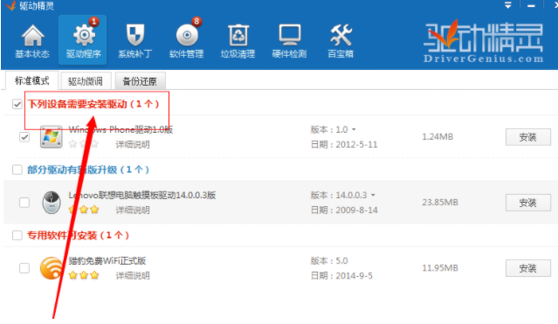This screenshot has height=324, width=558.
Task: Uncheck the Windows Phone驱动 checkbox
Action: (24, 137)
